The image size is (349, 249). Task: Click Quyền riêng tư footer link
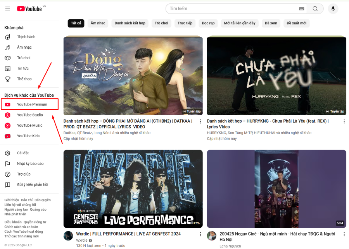35,222
